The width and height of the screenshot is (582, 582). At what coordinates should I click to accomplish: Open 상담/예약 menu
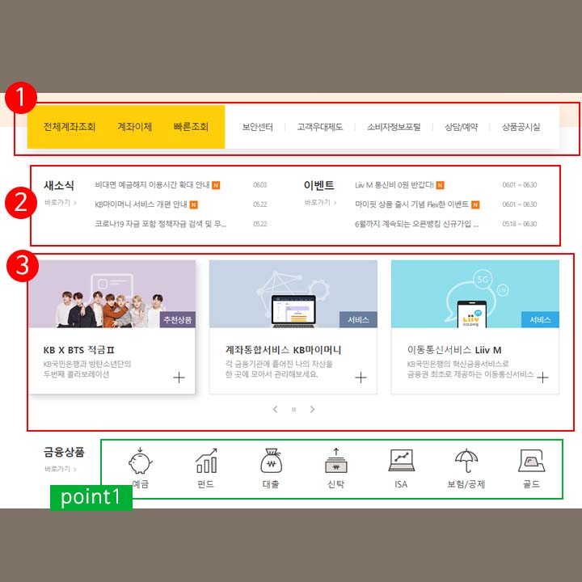click(x=461, y=128)
